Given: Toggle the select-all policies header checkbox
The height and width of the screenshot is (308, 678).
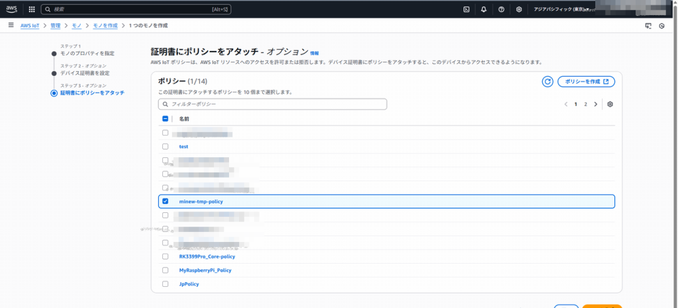Looking at the screenshot, I should pos(166,119).
